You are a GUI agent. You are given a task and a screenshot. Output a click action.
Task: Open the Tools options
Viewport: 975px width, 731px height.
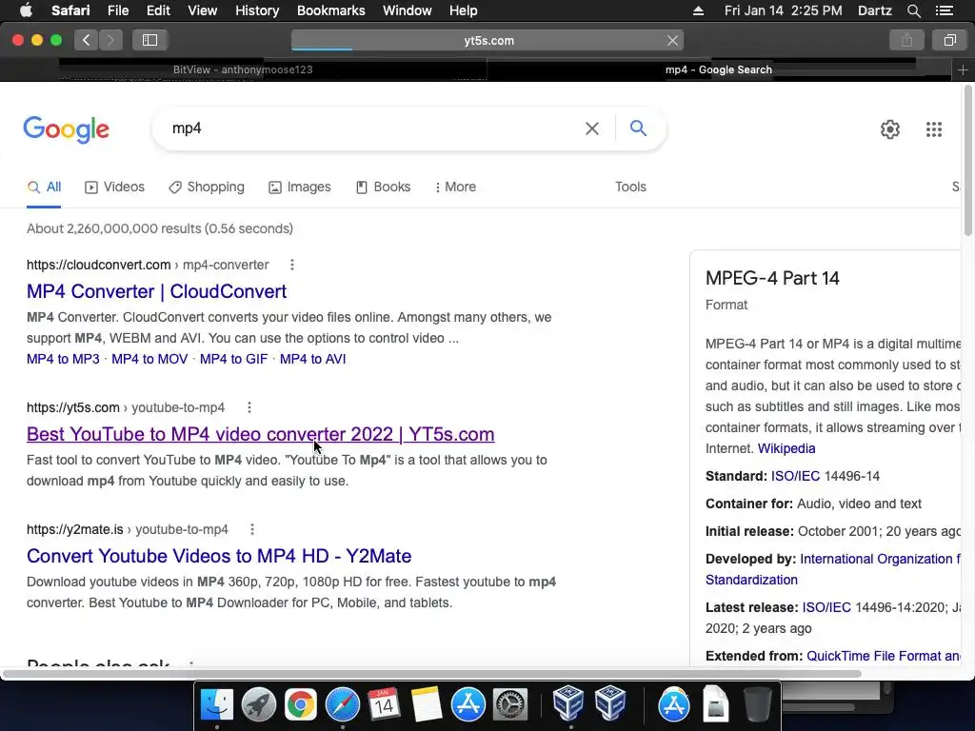[630, 188]
